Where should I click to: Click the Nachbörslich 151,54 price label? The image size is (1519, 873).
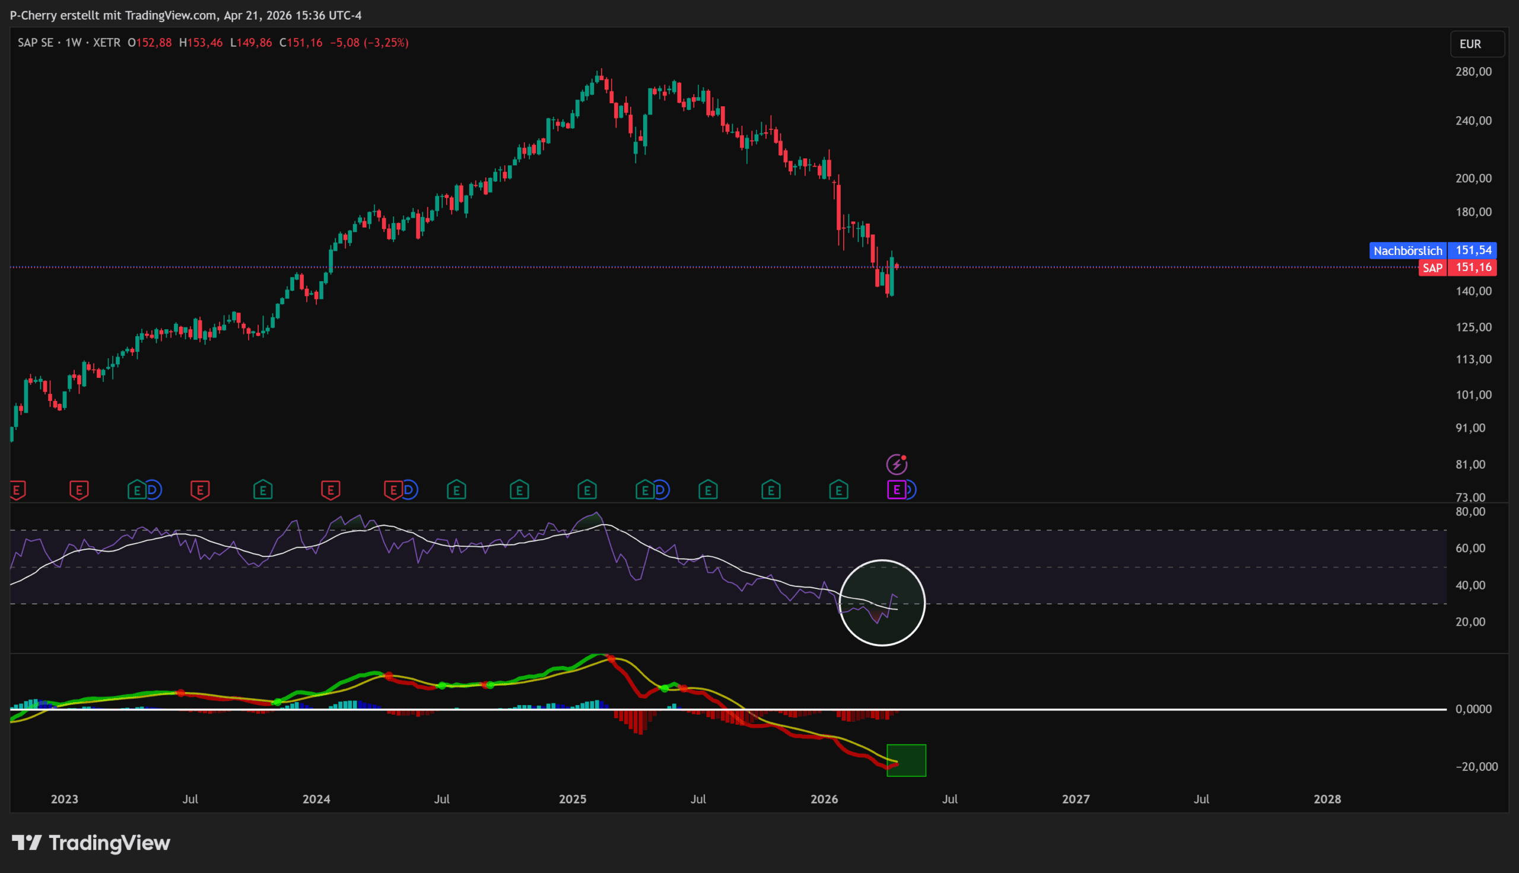coord(1432,250)
